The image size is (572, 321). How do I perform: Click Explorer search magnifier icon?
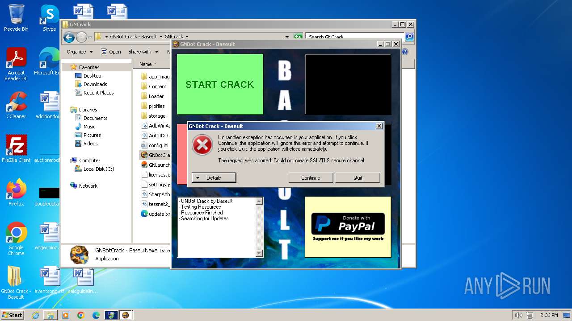[x=409, y=37]
